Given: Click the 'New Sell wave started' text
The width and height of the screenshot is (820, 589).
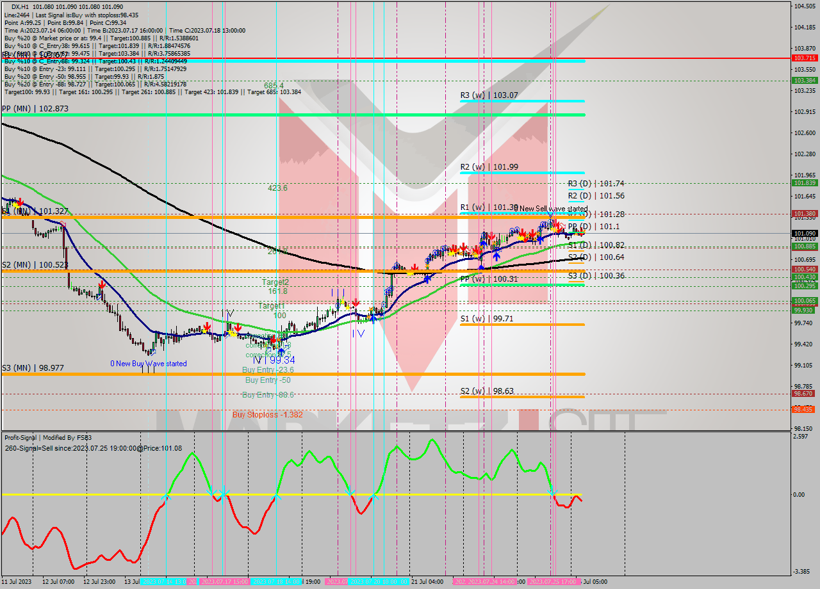Looking at the screenshot, I should (x=552, y=209).
